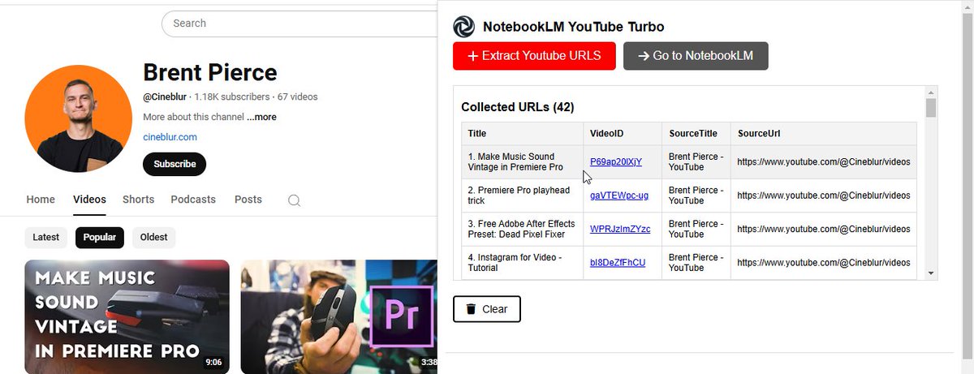Click the NotebookLM YouTube Turbo logo icon

[x=463, y=27]
